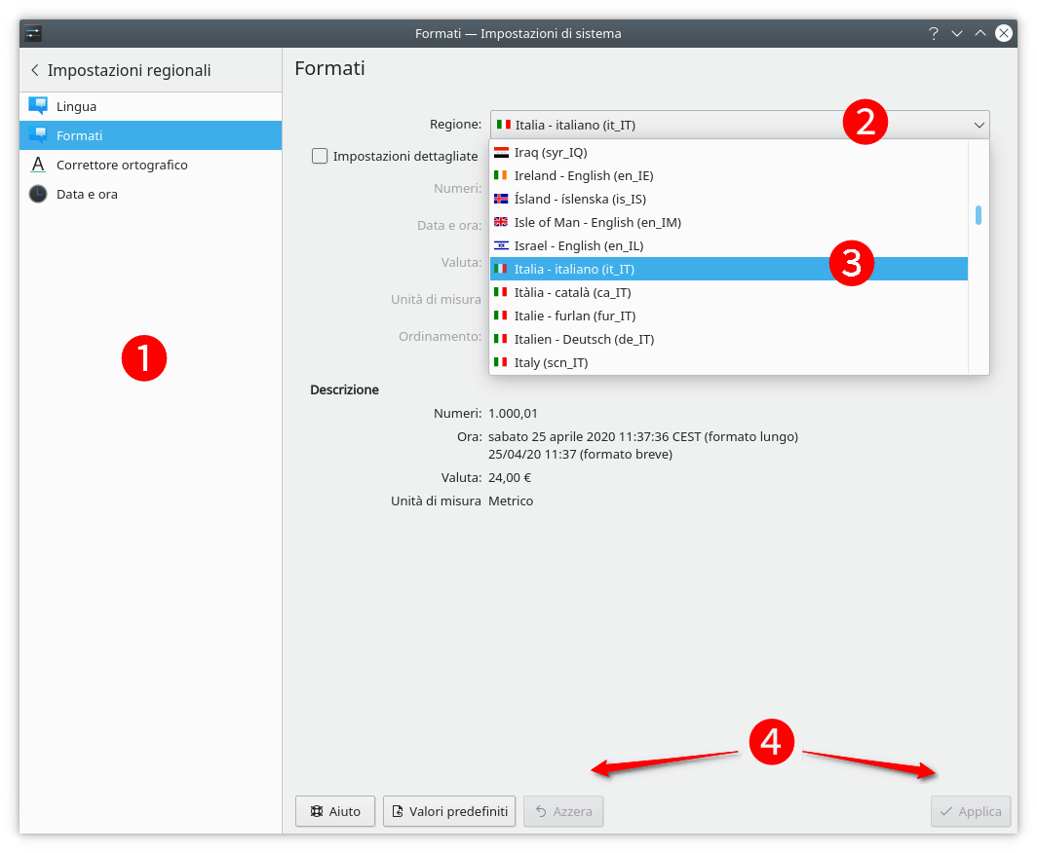Click the question mark help icon in title bar
Viewport: 1037px width, 853px height.
934,33
